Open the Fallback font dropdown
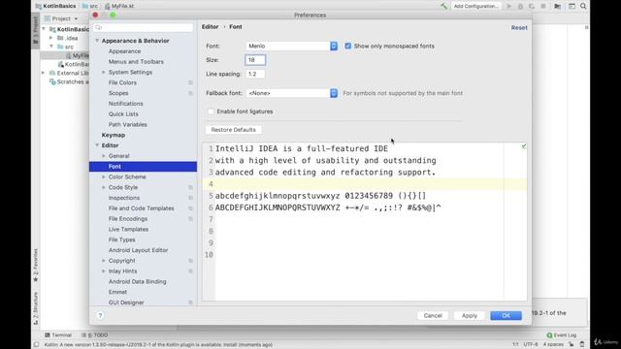The width and height of the screenshot is (621, 349). [292, 93]
